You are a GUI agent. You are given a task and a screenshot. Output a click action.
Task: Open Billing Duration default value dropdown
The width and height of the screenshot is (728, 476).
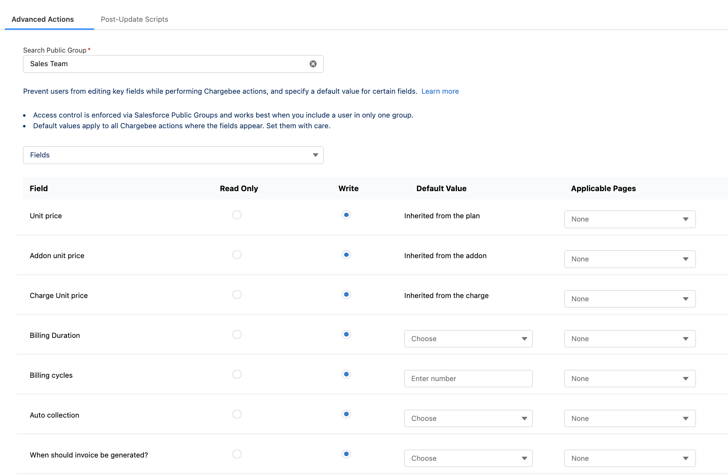(468, 339)
